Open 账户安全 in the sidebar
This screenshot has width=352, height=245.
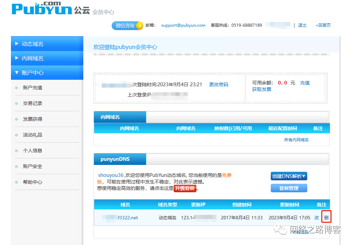click(x=32, y=167)
